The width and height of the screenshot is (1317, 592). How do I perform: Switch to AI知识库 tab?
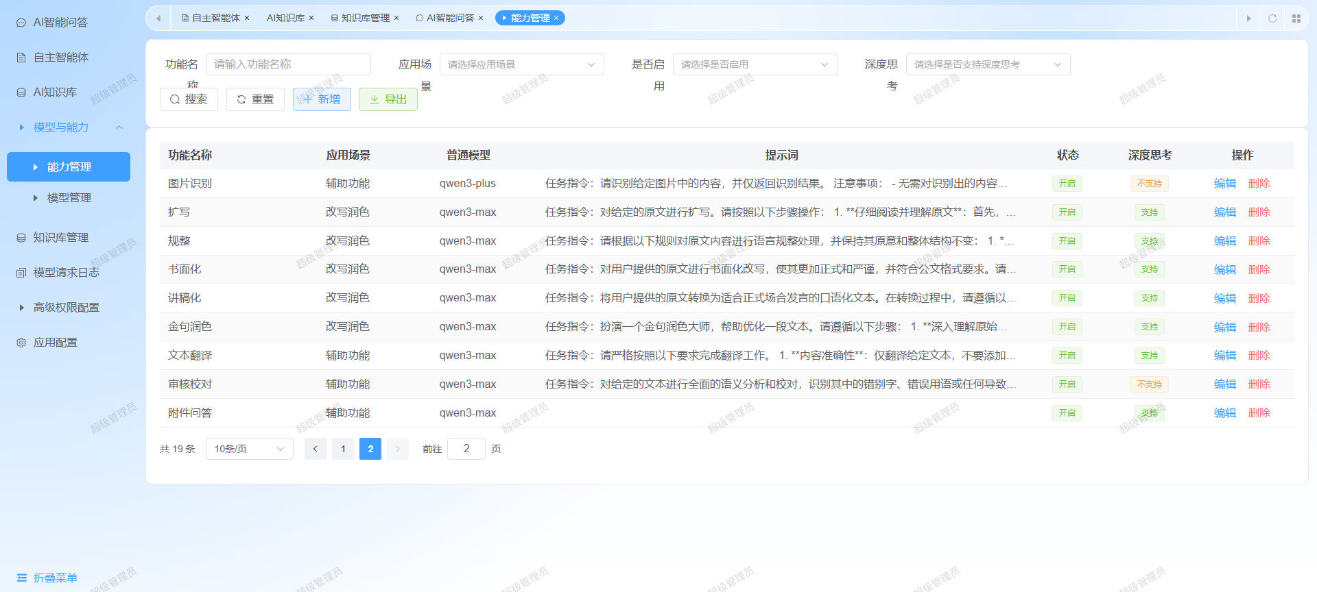285,18
